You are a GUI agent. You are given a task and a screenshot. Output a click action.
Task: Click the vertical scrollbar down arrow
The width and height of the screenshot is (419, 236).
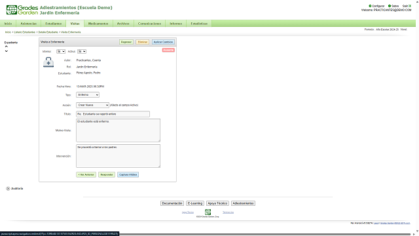[x=417, y=231]
